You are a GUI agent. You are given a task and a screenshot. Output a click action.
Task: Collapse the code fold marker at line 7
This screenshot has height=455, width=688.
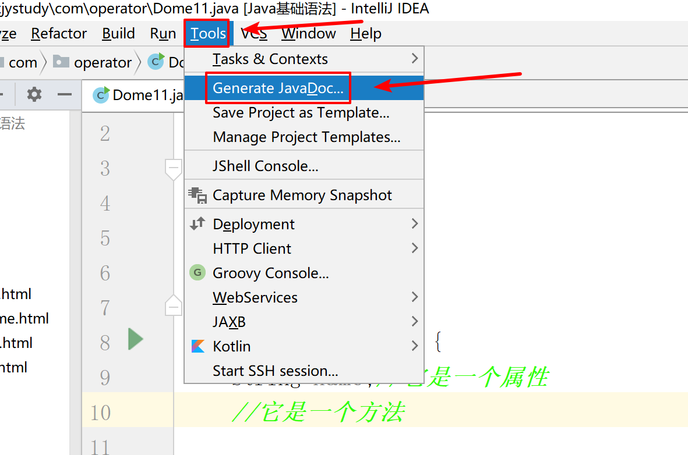(x=174, y=305)
